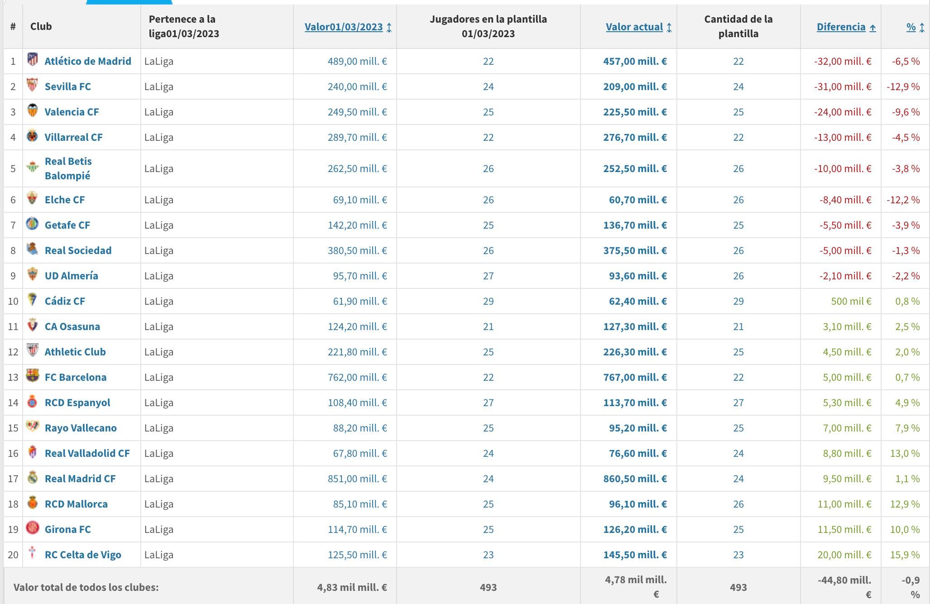Click the Girona FC crest icon
This screenshot has width=930, height=604.
(x=32, y=528)
